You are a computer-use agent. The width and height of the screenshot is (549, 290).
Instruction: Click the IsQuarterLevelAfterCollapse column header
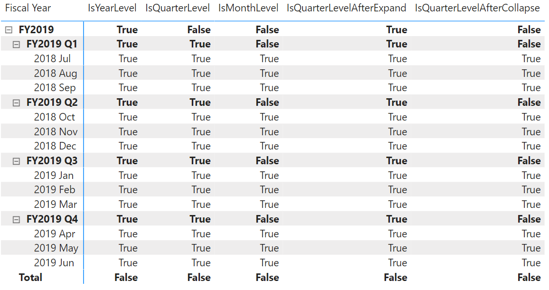[x=477, y=8]
